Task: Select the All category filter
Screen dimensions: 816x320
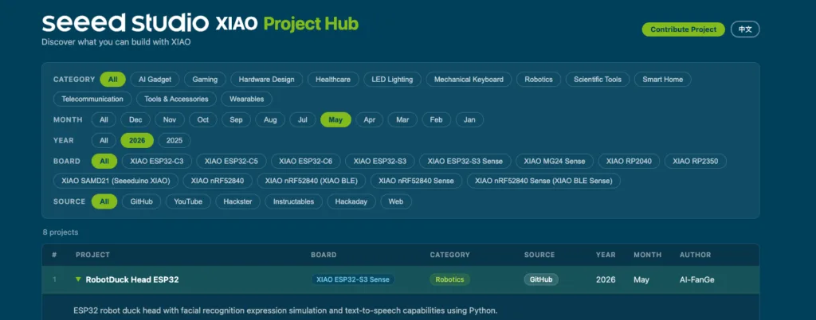Action: pyautogui.click(x=113, y=80)
